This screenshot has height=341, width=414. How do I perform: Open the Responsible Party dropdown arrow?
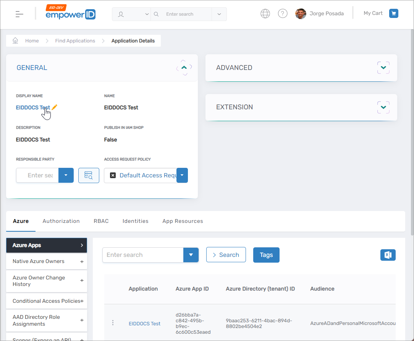(66, 175)
